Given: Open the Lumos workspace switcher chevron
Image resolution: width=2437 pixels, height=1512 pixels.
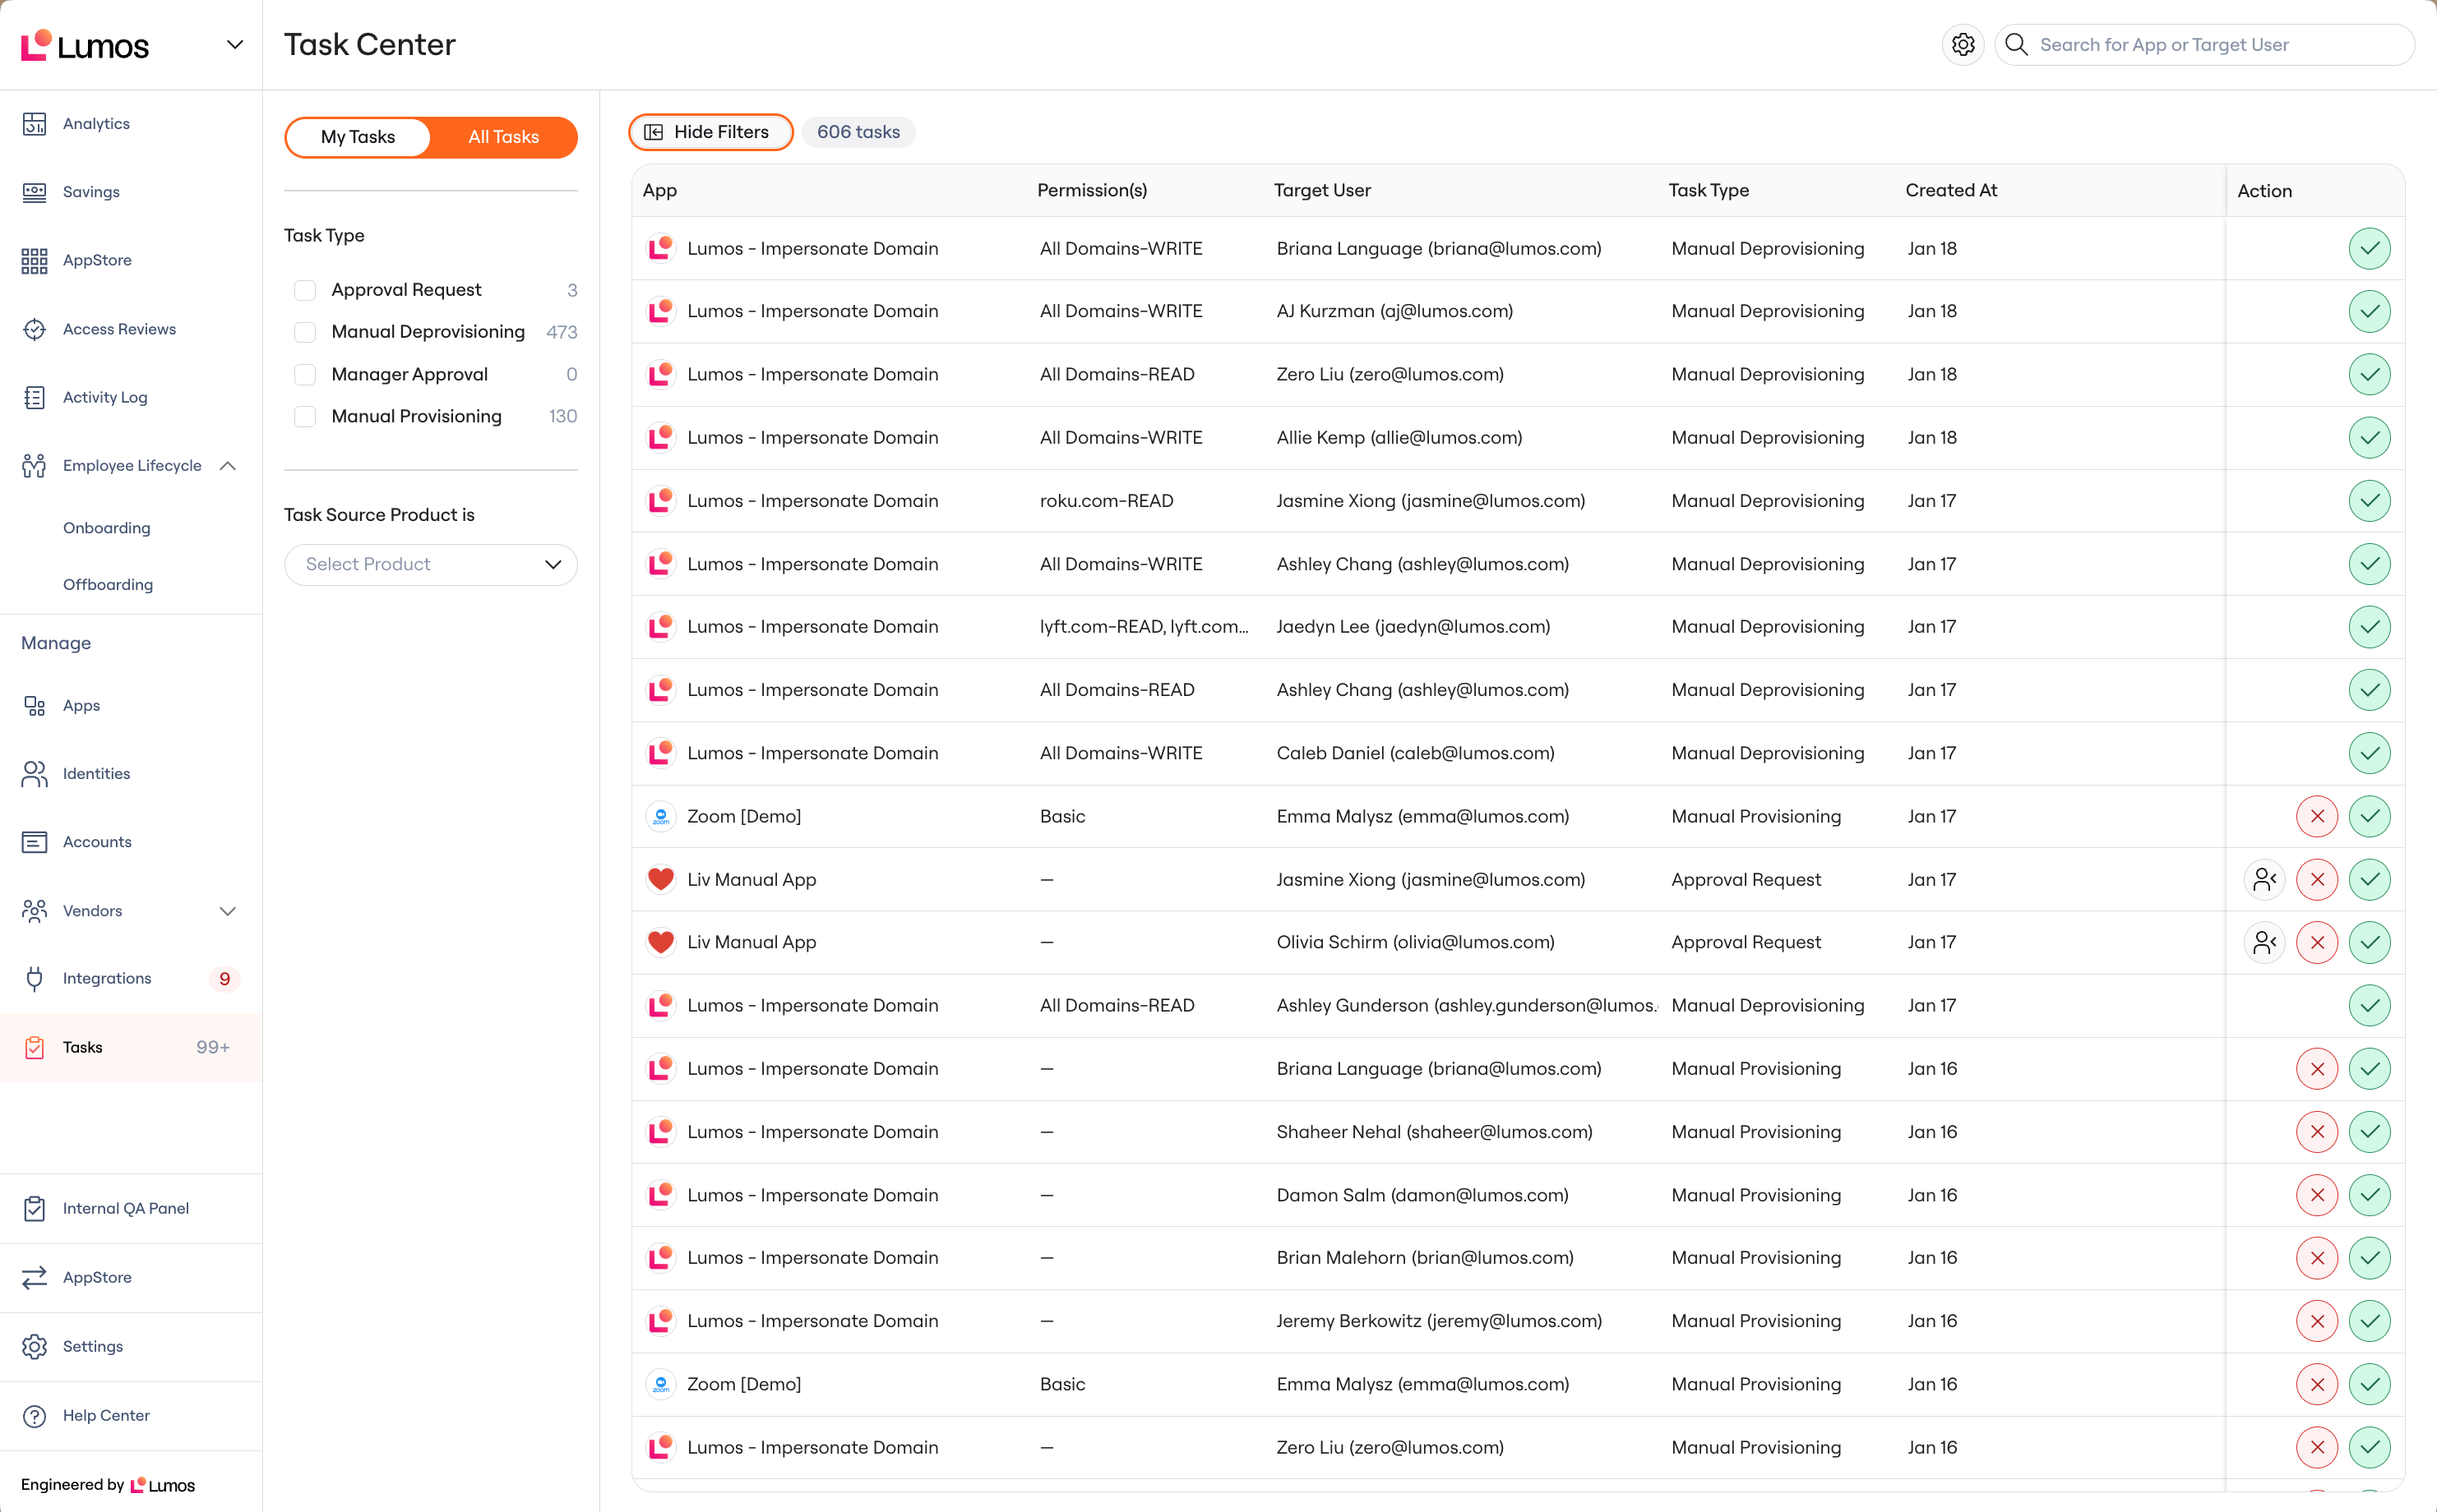Looking at the screenshot, I should click(x=235, y=45).
